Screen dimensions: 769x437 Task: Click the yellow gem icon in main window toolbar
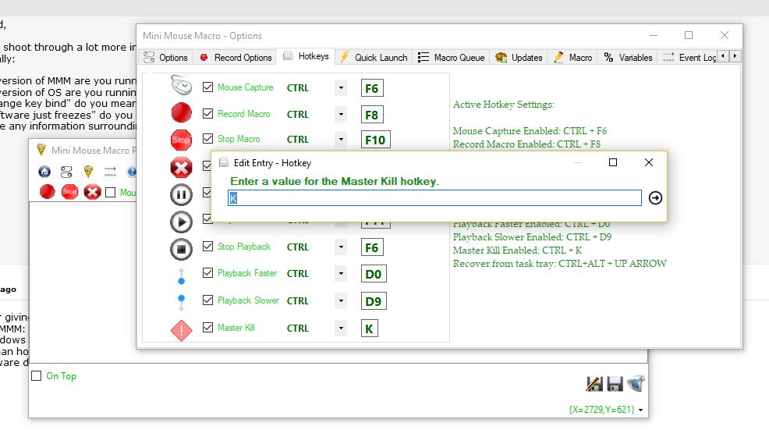[x=88, y=171]
